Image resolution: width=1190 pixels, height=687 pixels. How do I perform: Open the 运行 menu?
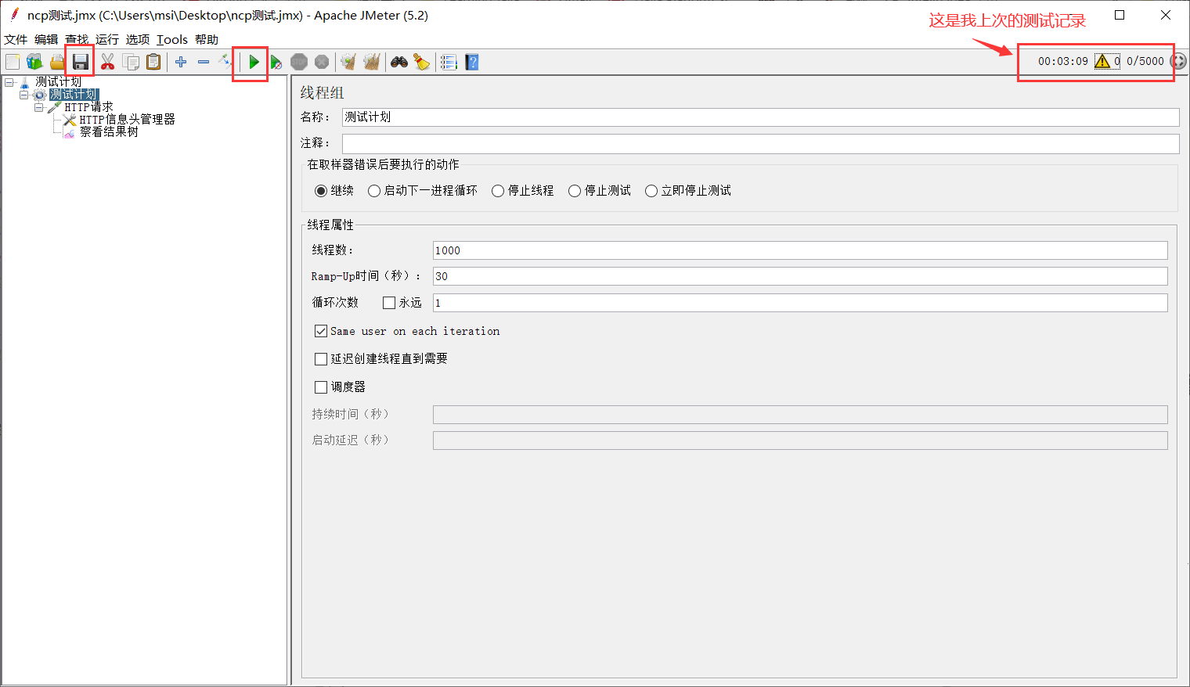coord(107,40)
